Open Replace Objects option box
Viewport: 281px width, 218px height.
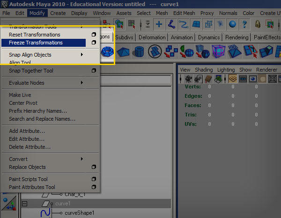94,167
